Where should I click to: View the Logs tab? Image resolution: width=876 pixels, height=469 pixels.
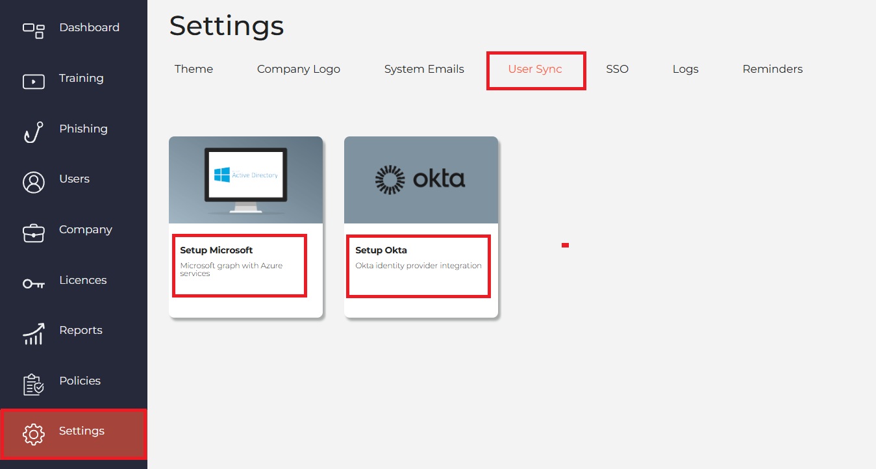click(x=685, y=69)
